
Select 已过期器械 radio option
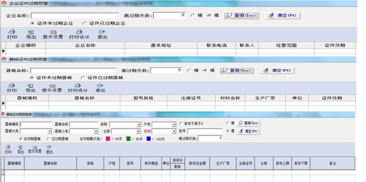48,139
